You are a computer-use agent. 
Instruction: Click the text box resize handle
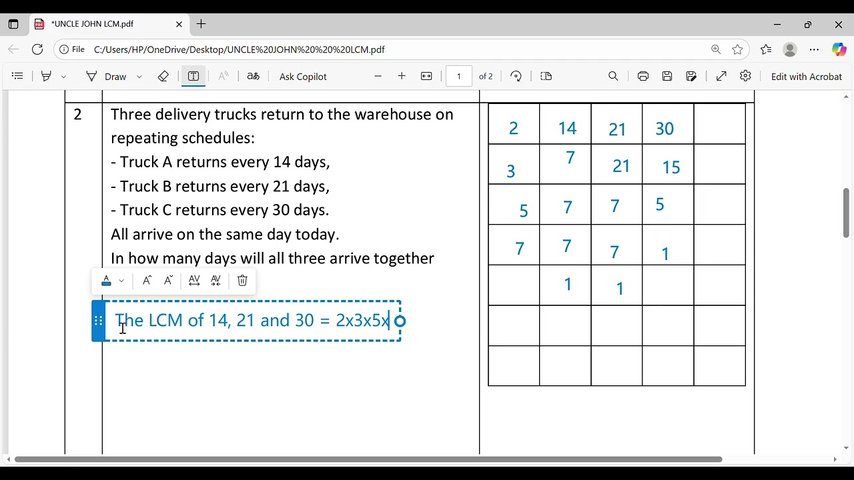pyautogui.click(x=400, y=321)
